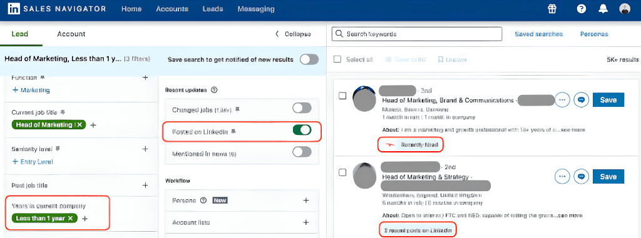Toggle Save search notifications switch
The width and height of the screenshot is (641, 238).
pyautogui.click(x=309, y=59)
